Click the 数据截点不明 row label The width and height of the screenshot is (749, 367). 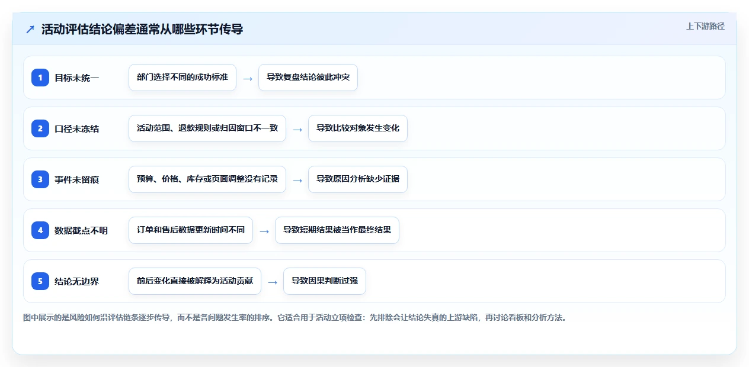(81, 230)
